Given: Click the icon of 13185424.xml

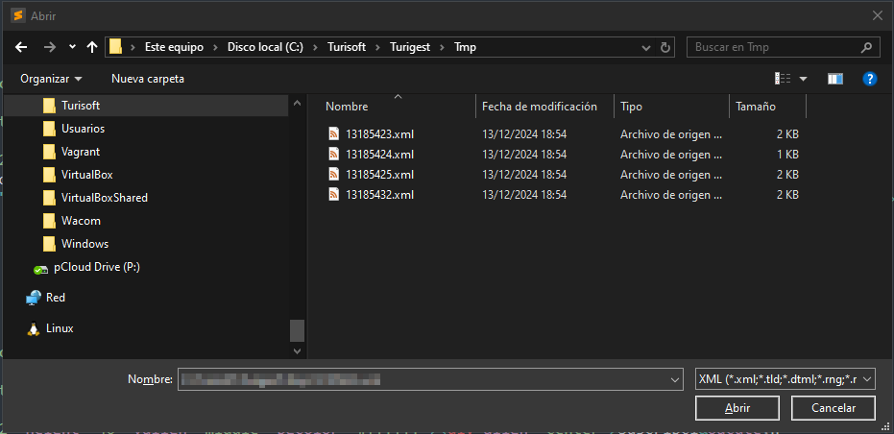Looking at the screenshot, I should (x=334, y=154).
